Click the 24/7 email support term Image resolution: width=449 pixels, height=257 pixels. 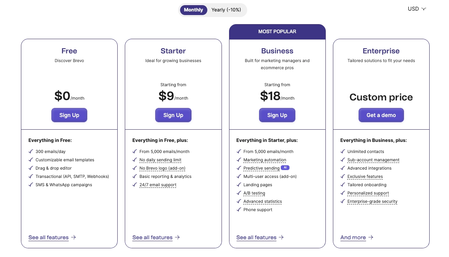tap(158, 185)
